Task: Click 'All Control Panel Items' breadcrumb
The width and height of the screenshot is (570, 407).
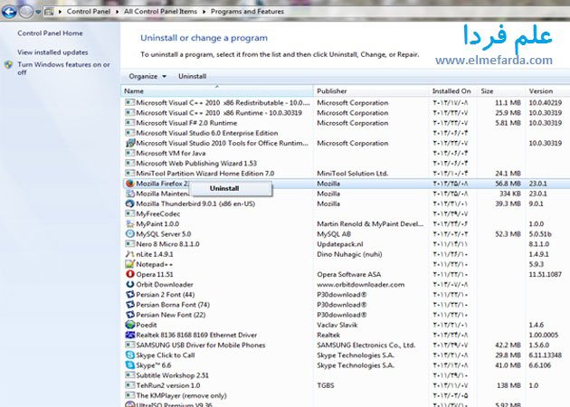Action: click(160, 11)
